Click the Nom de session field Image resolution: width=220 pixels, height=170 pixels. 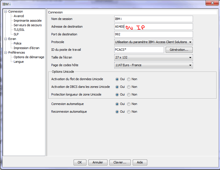point(153,19)
